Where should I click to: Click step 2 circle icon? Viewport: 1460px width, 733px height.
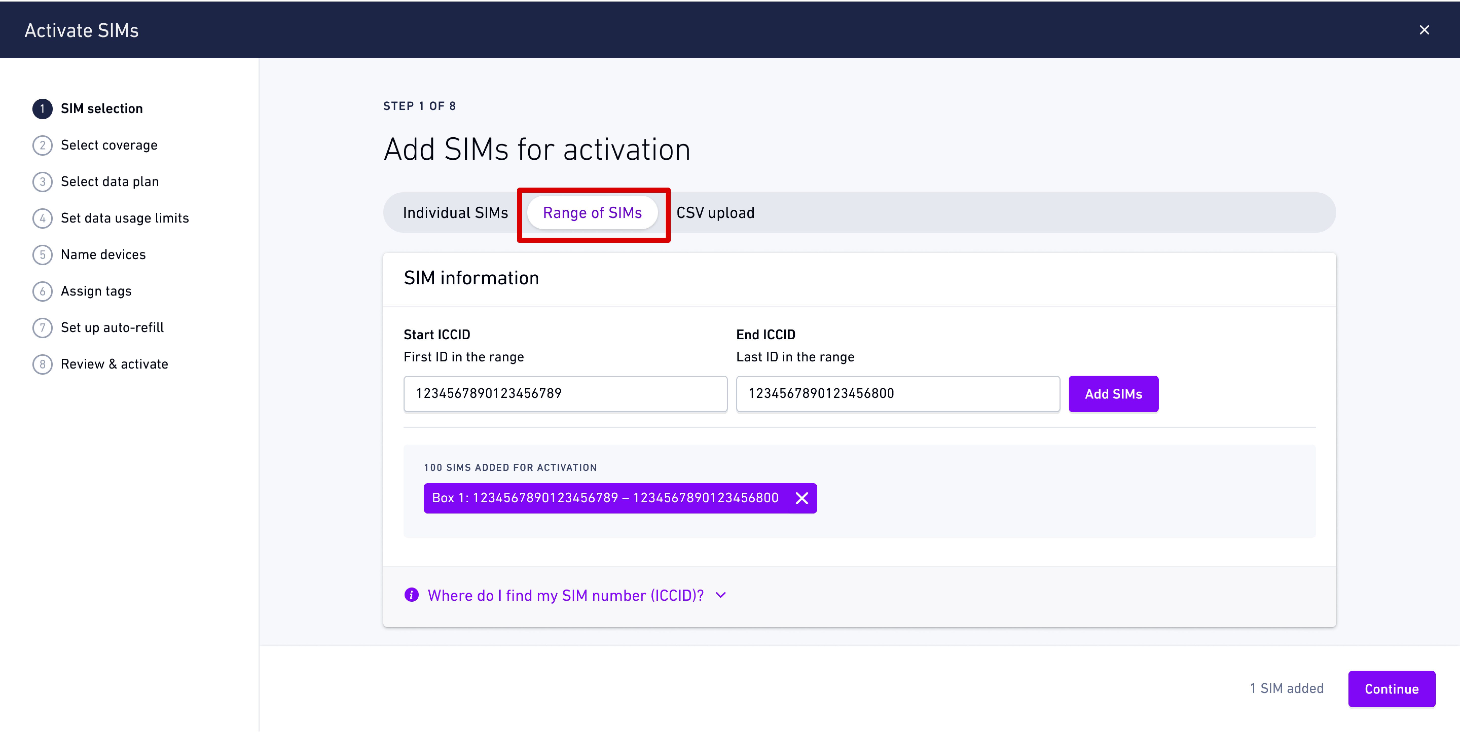point(43,145)
